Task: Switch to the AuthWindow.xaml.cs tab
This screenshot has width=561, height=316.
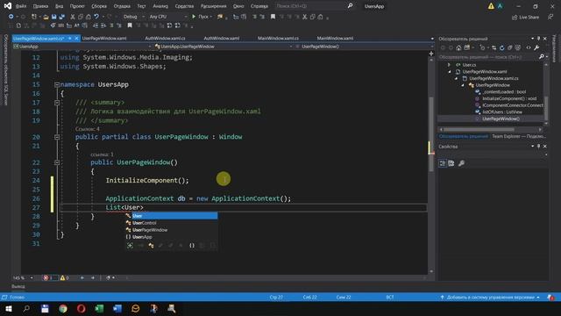Action: pos(165,38)
